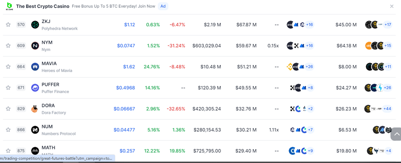Select rank 664 badge
The width and height of the screenshot is (401, 163).
coord(21,67)
